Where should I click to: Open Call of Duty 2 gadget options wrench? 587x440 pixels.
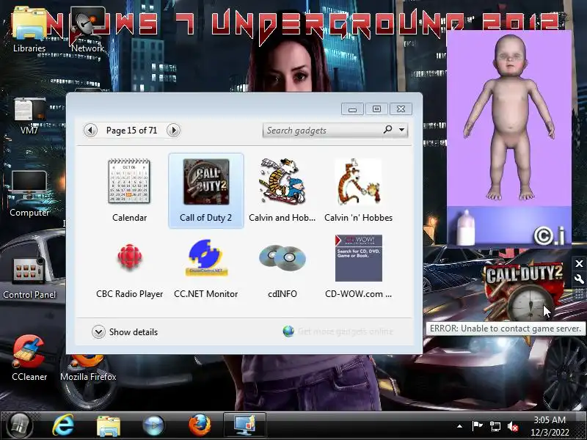(579, 279)
